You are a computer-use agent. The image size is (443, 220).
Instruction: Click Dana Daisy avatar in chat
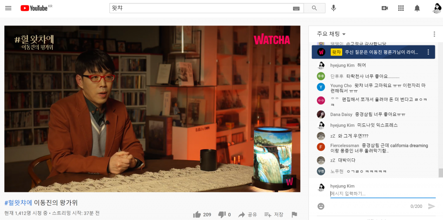pyautogui.click(x=321, y=114)
